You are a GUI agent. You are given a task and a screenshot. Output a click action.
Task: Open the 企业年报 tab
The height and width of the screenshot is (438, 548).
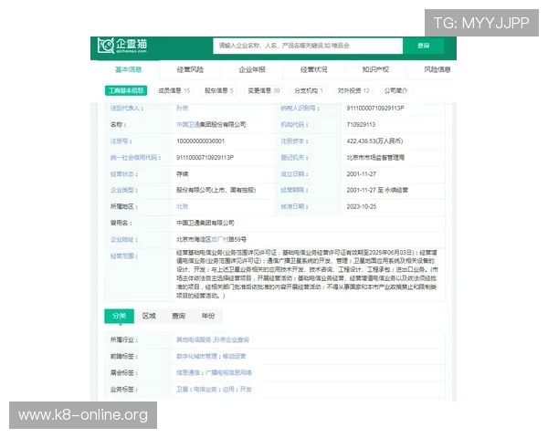tap(252, 69)
